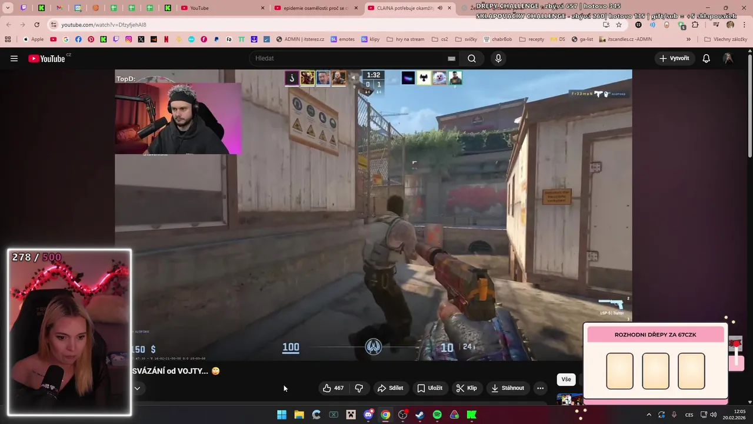Like the video with thumbs-up 467

pyautogui.click(x=333, y=388)
